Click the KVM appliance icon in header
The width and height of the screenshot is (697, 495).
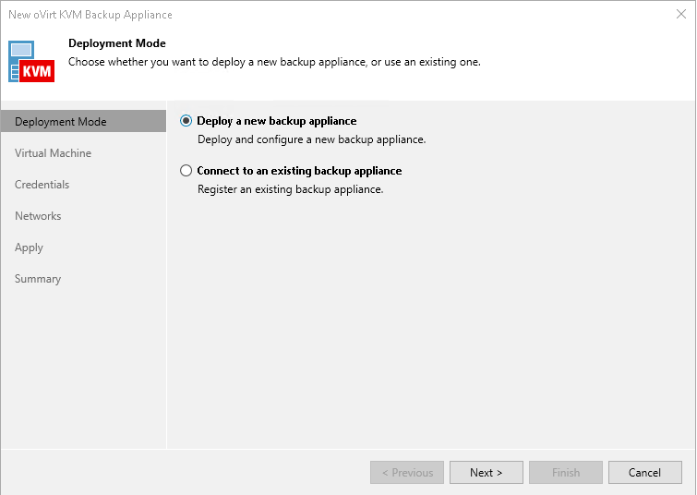(x=31, y=61)
